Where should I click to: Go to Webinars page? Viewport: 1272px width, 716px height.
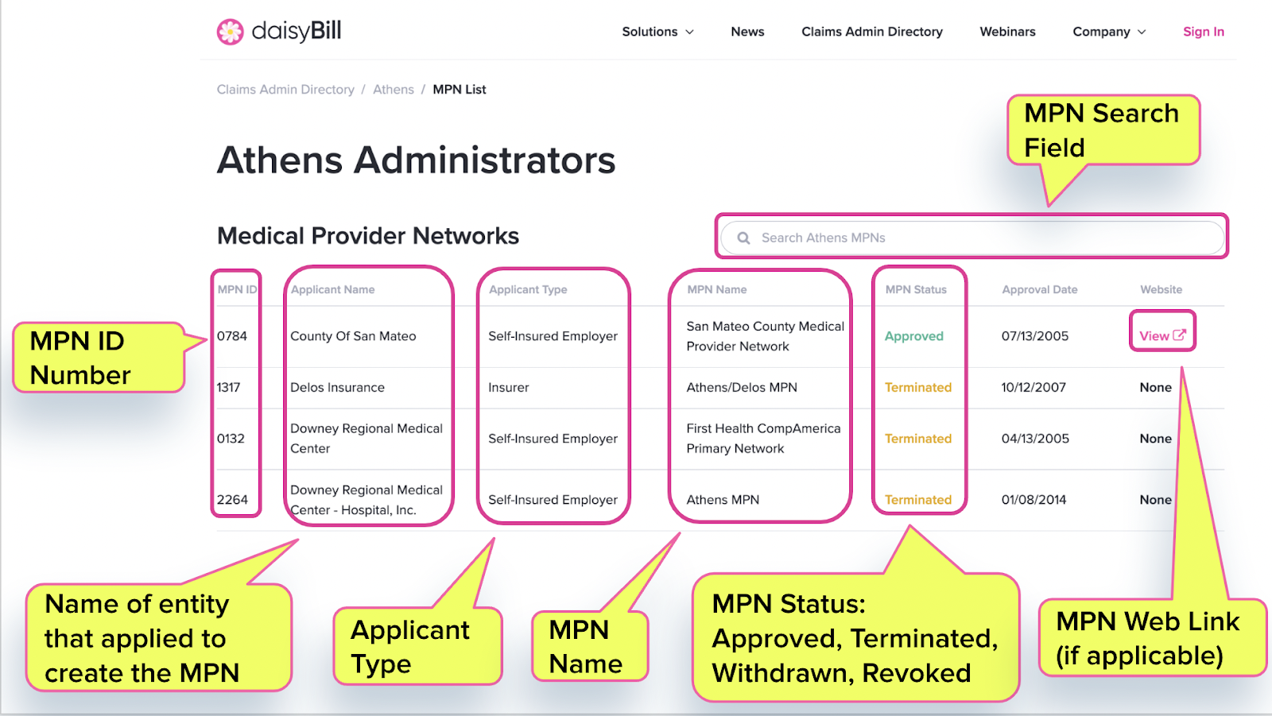click(1007, 32)
